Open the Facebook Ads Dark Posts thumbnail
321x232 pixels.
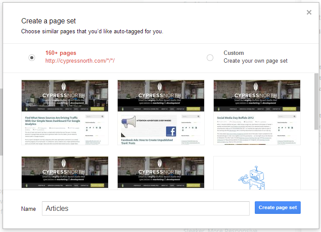pos(161,112)
